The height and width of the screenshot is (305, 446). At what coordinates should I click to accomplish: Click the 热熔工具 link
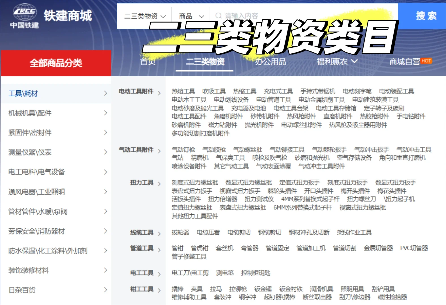[183, 91]
